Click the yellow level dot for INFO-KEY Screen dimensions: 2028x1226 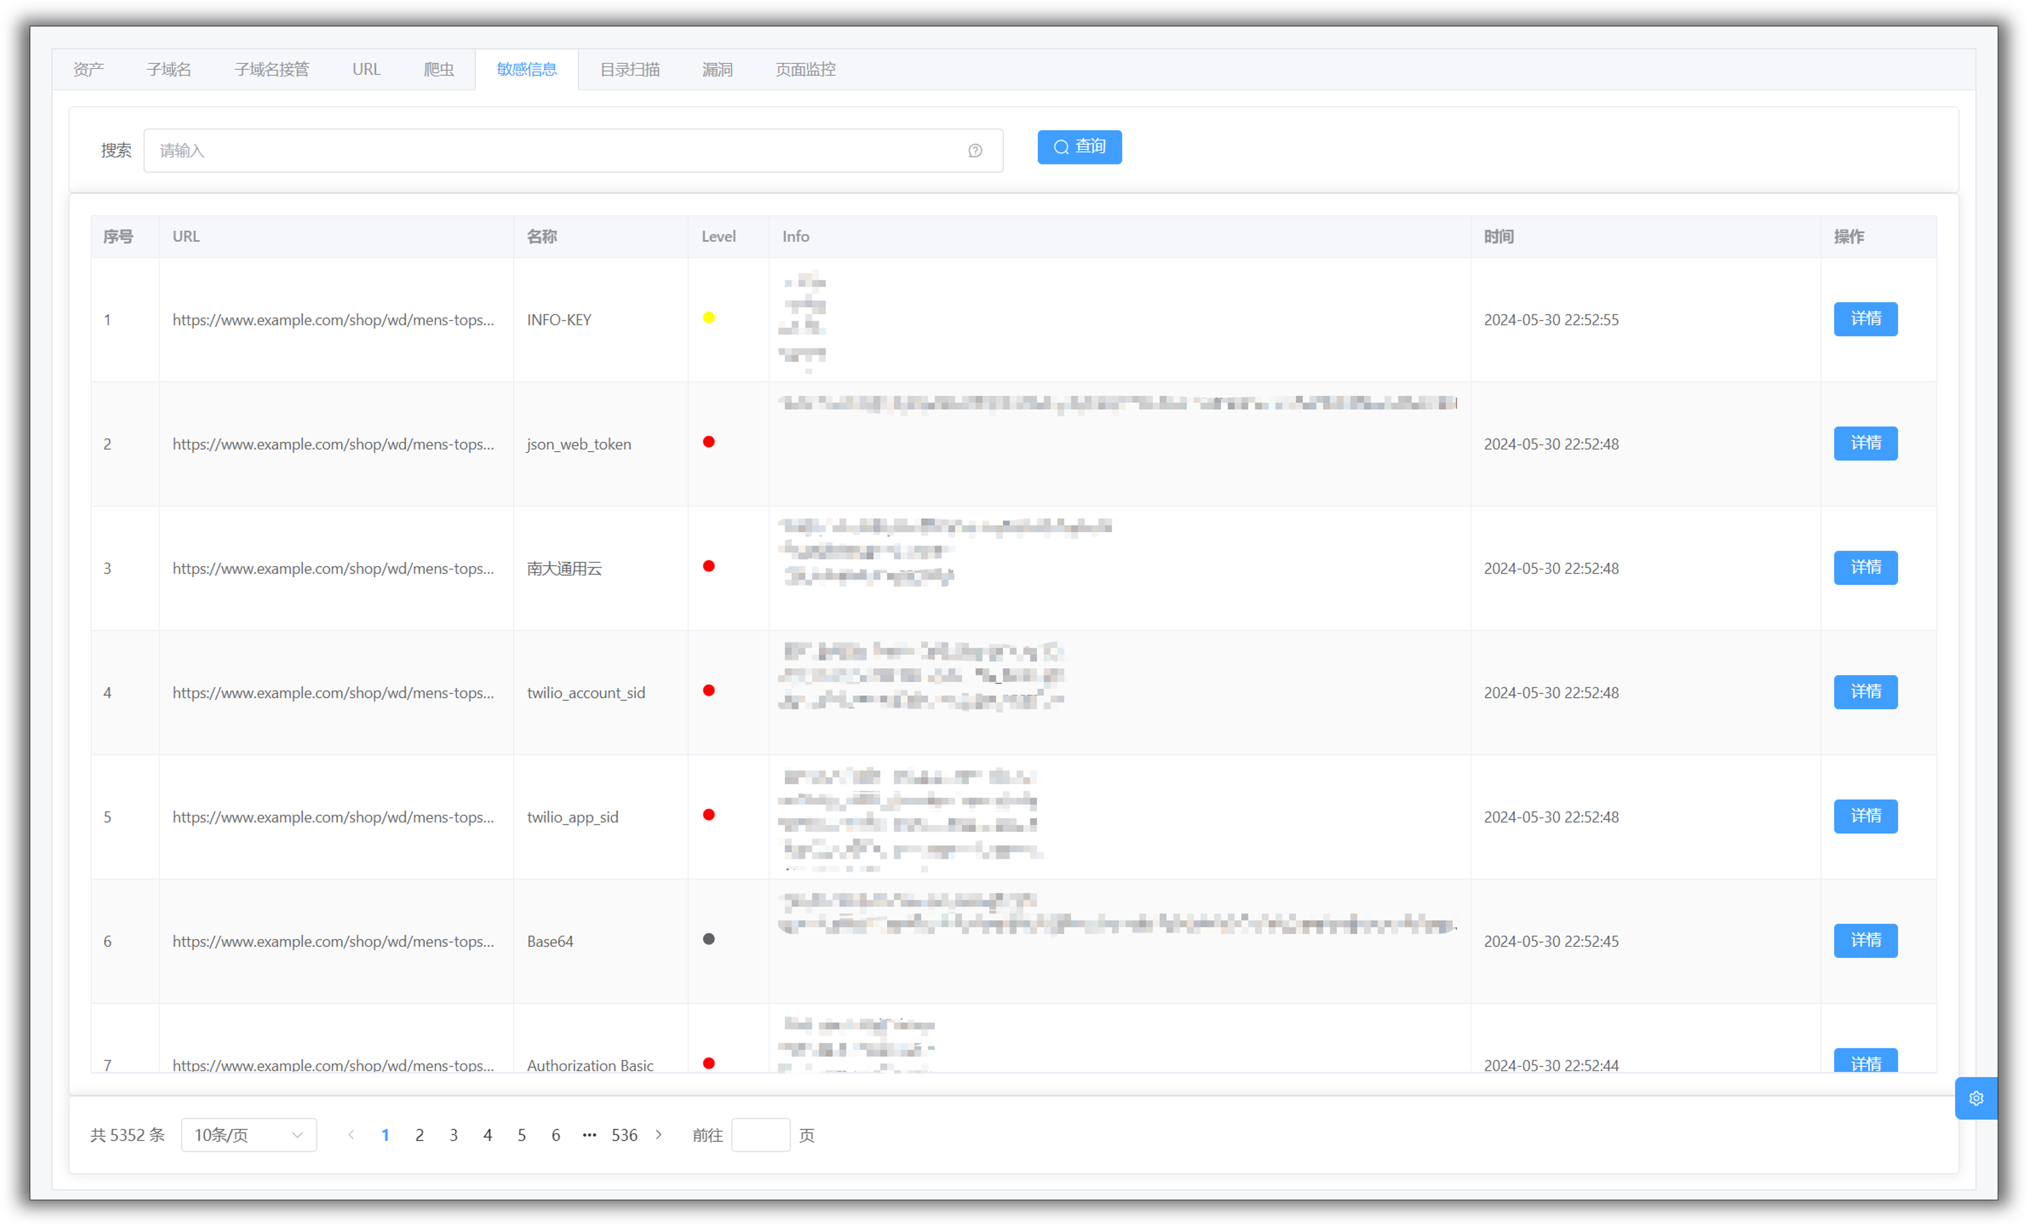(708, 317)
